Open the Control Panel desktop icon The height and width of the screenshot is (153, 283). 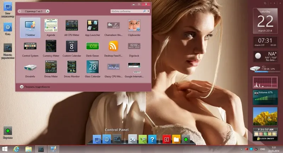tap(7, 51)
